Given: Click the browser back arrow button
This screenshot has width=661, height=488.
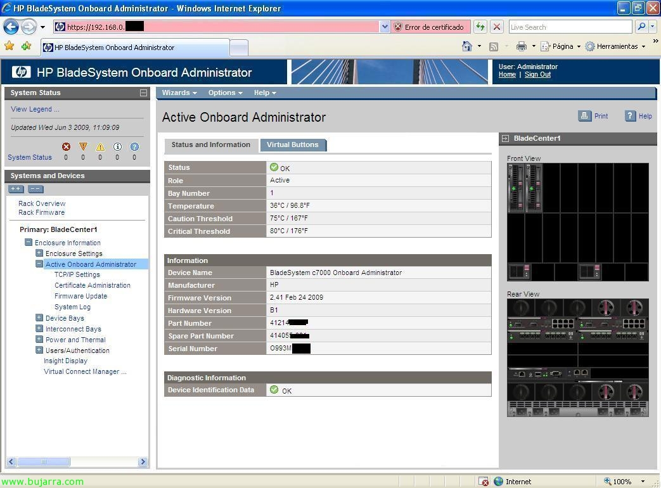Looking at the screenshot, I should point(11,27).
